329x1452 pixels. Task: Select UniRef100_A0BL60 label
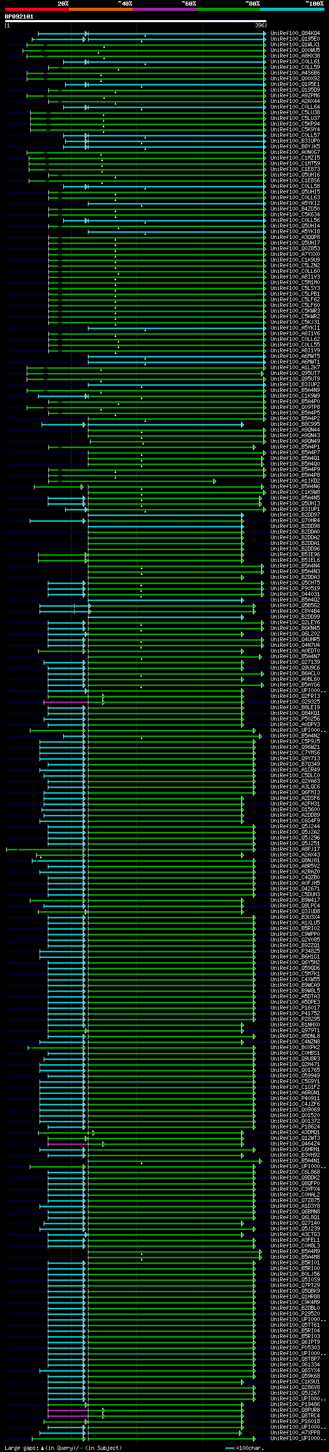[x=295, y=679]
